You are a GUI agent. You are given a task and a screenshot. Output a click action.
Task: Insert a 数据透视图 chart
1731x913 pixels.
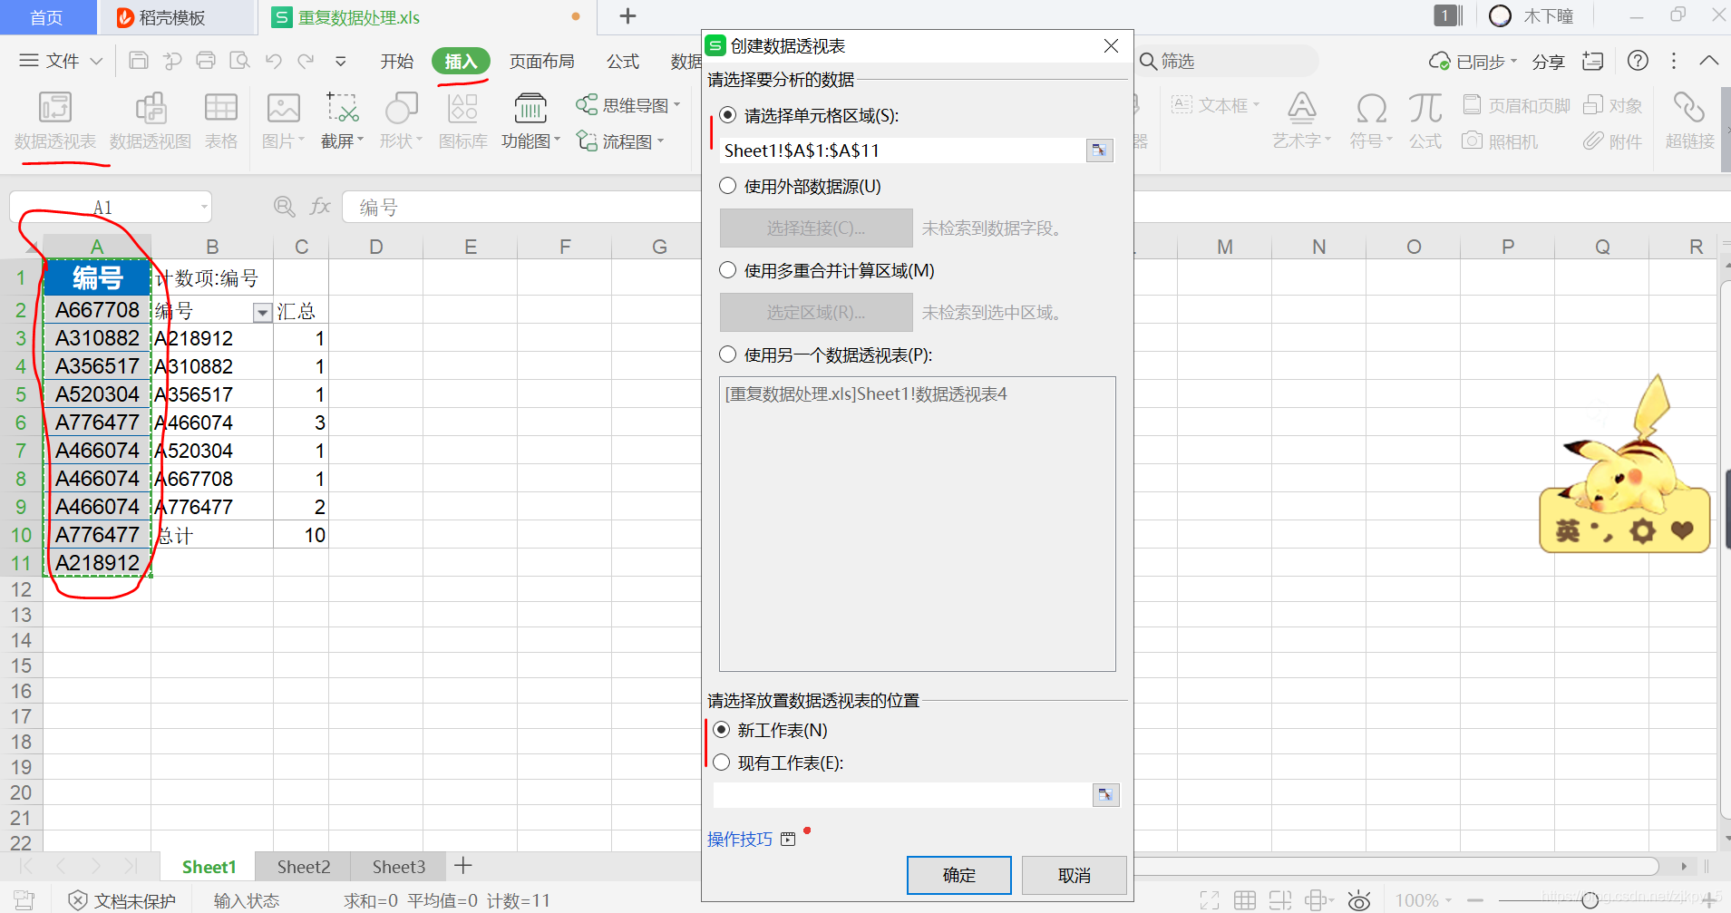click(x=150, y=121)
